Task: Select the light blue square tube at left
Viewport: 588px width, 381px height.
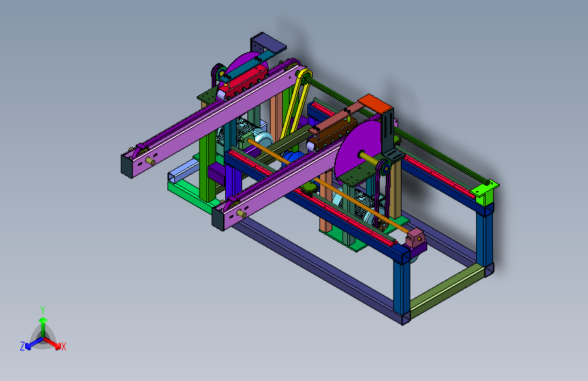Action: (182, 172)
